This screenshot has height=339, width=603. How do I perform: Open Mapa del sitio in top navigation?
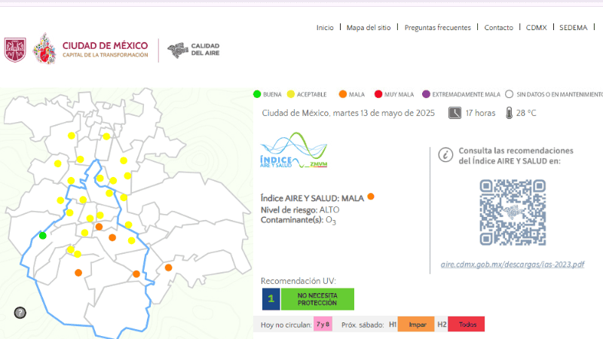coord(369,28)
